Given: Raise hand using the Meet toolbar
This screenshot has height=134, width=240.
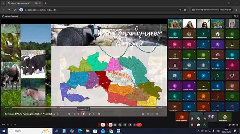Looking at the screenshot, I should point(130,125).
